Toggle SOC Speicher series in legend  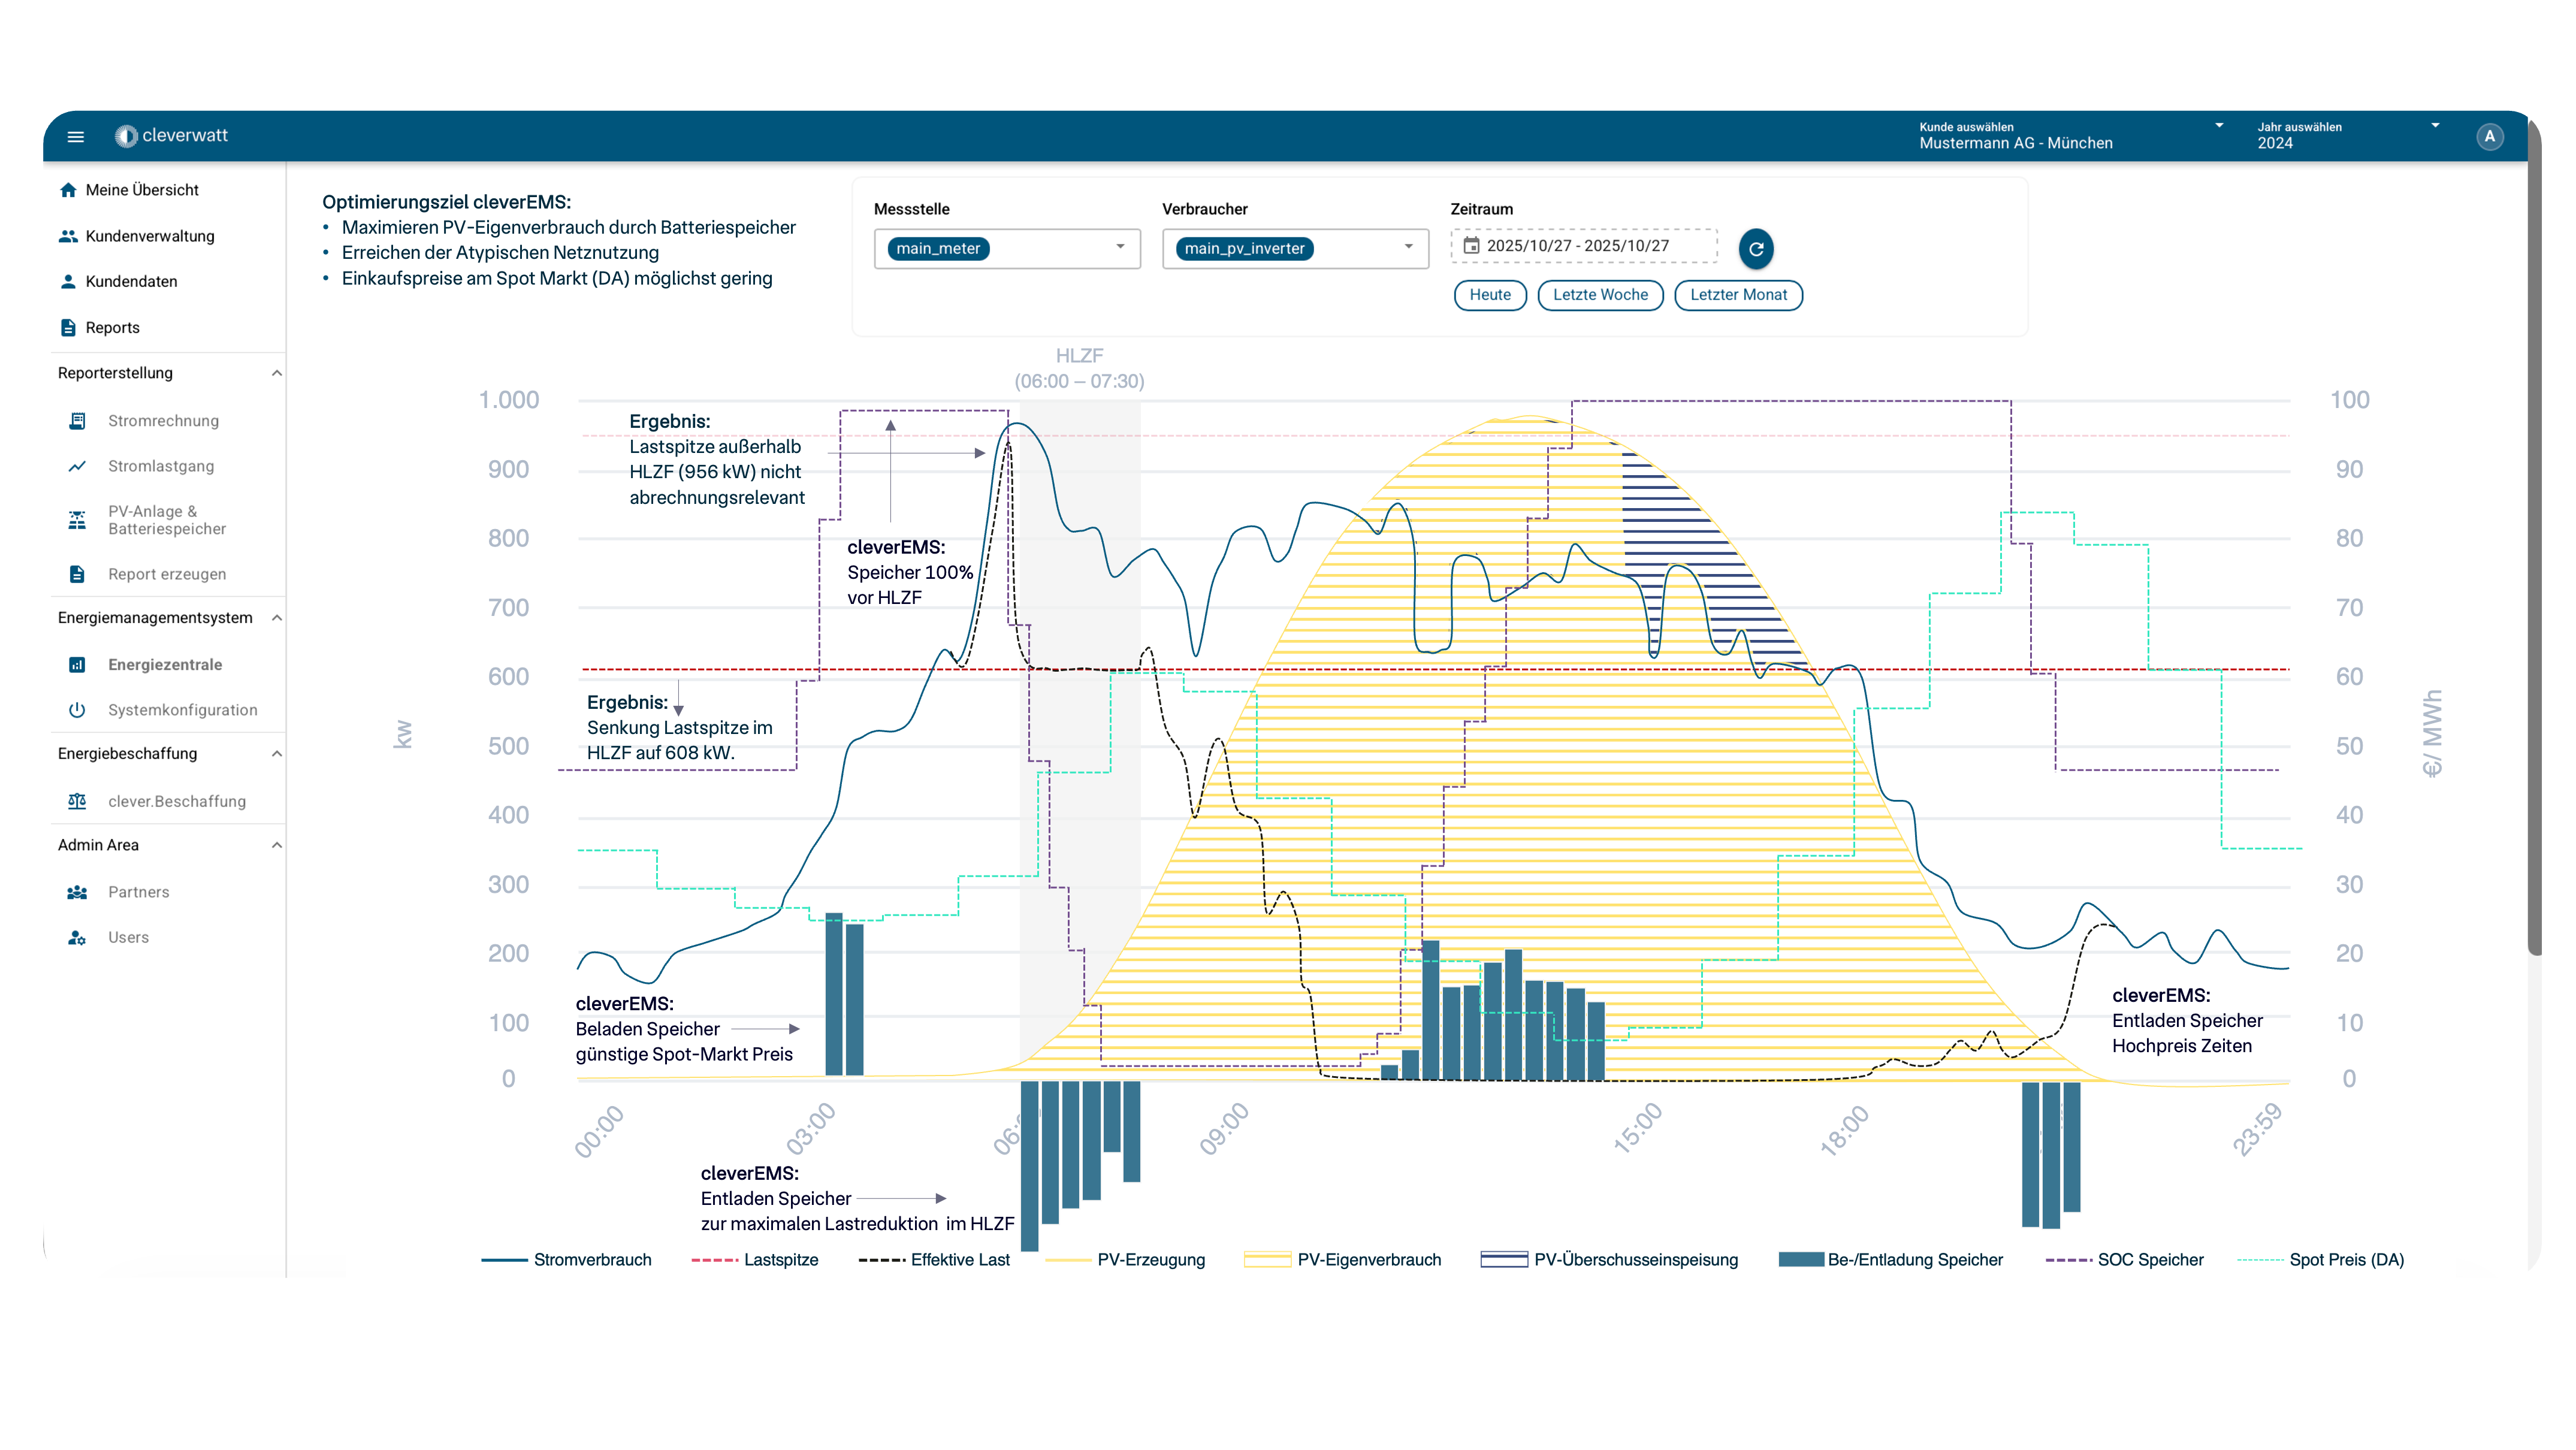[2124, 1260]
